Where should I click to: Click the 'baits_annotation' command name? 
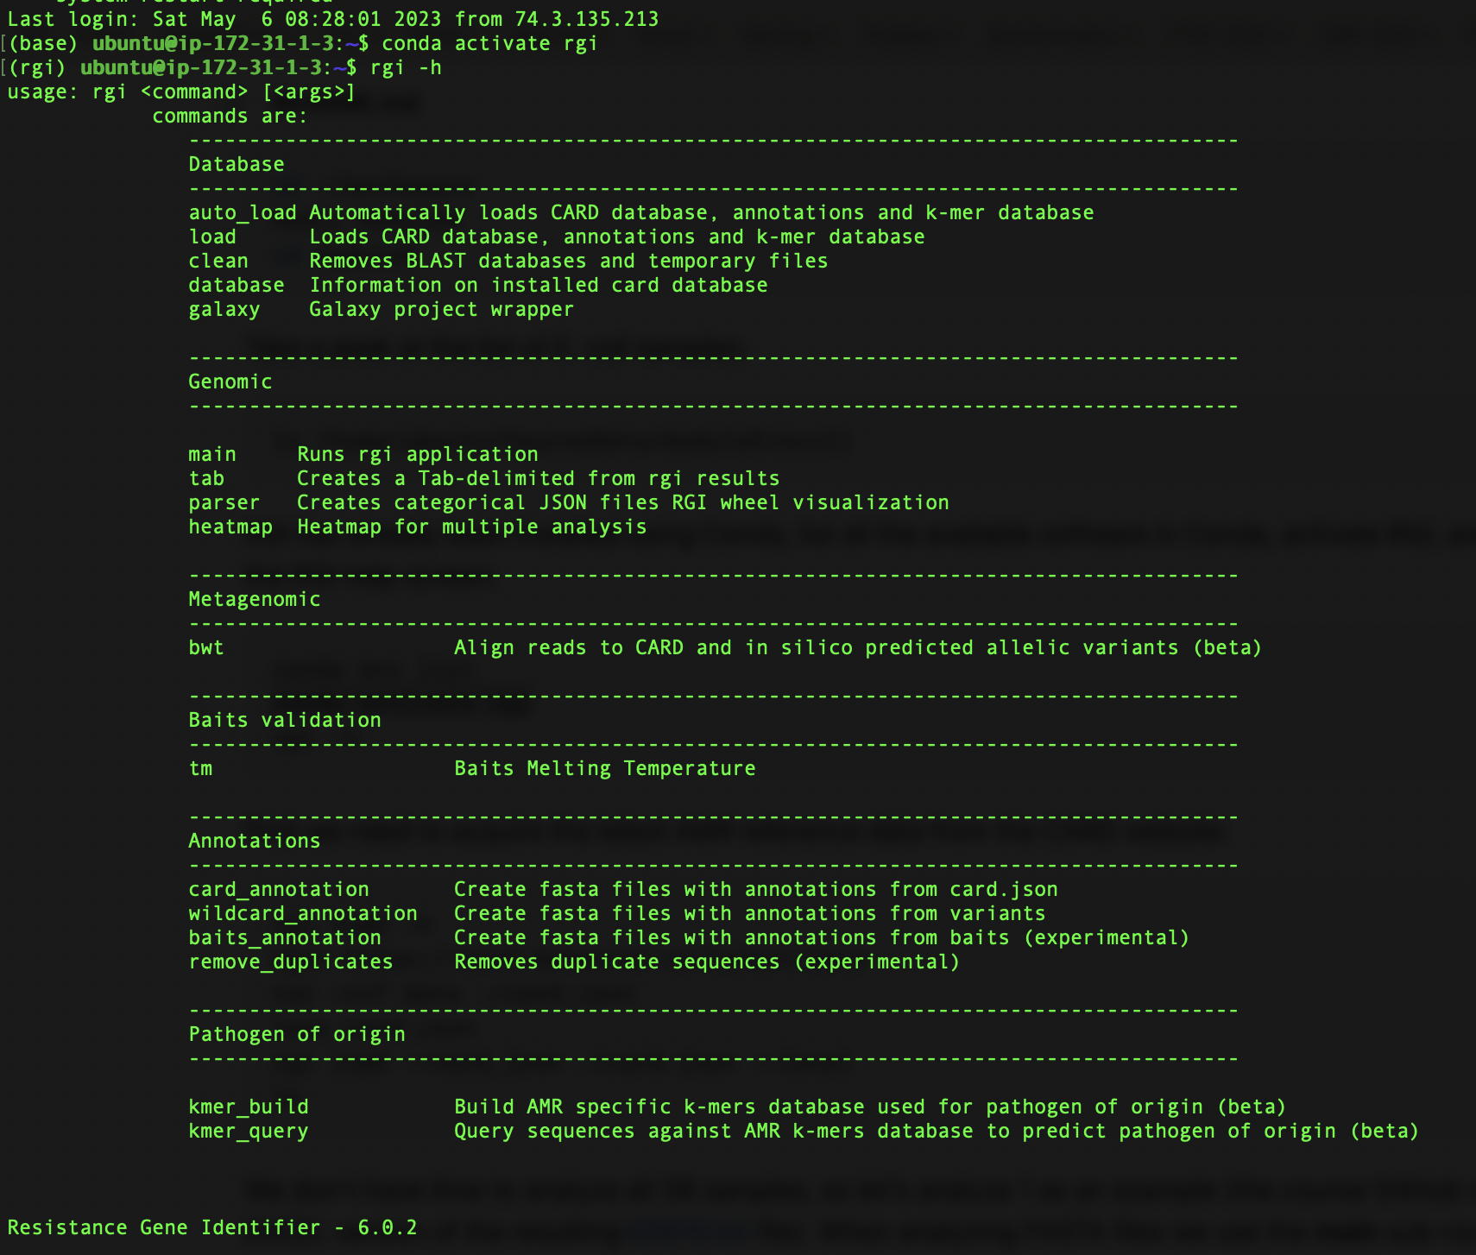[285, 937]
